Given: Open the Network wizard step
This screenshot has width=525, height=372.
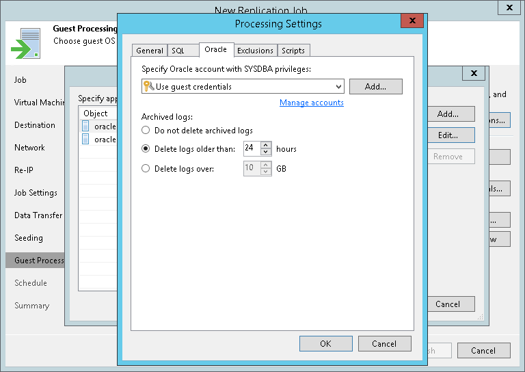Looking at the screenshot, I should [x=29, y=147].
